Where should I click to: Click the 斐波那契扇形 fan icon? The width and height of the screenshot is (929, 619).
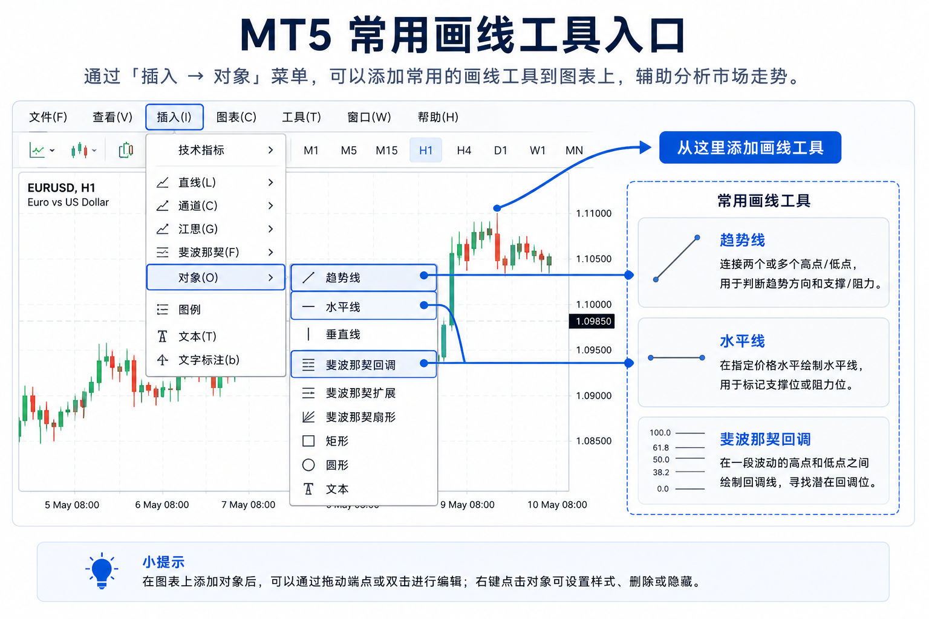click(308, 417)
